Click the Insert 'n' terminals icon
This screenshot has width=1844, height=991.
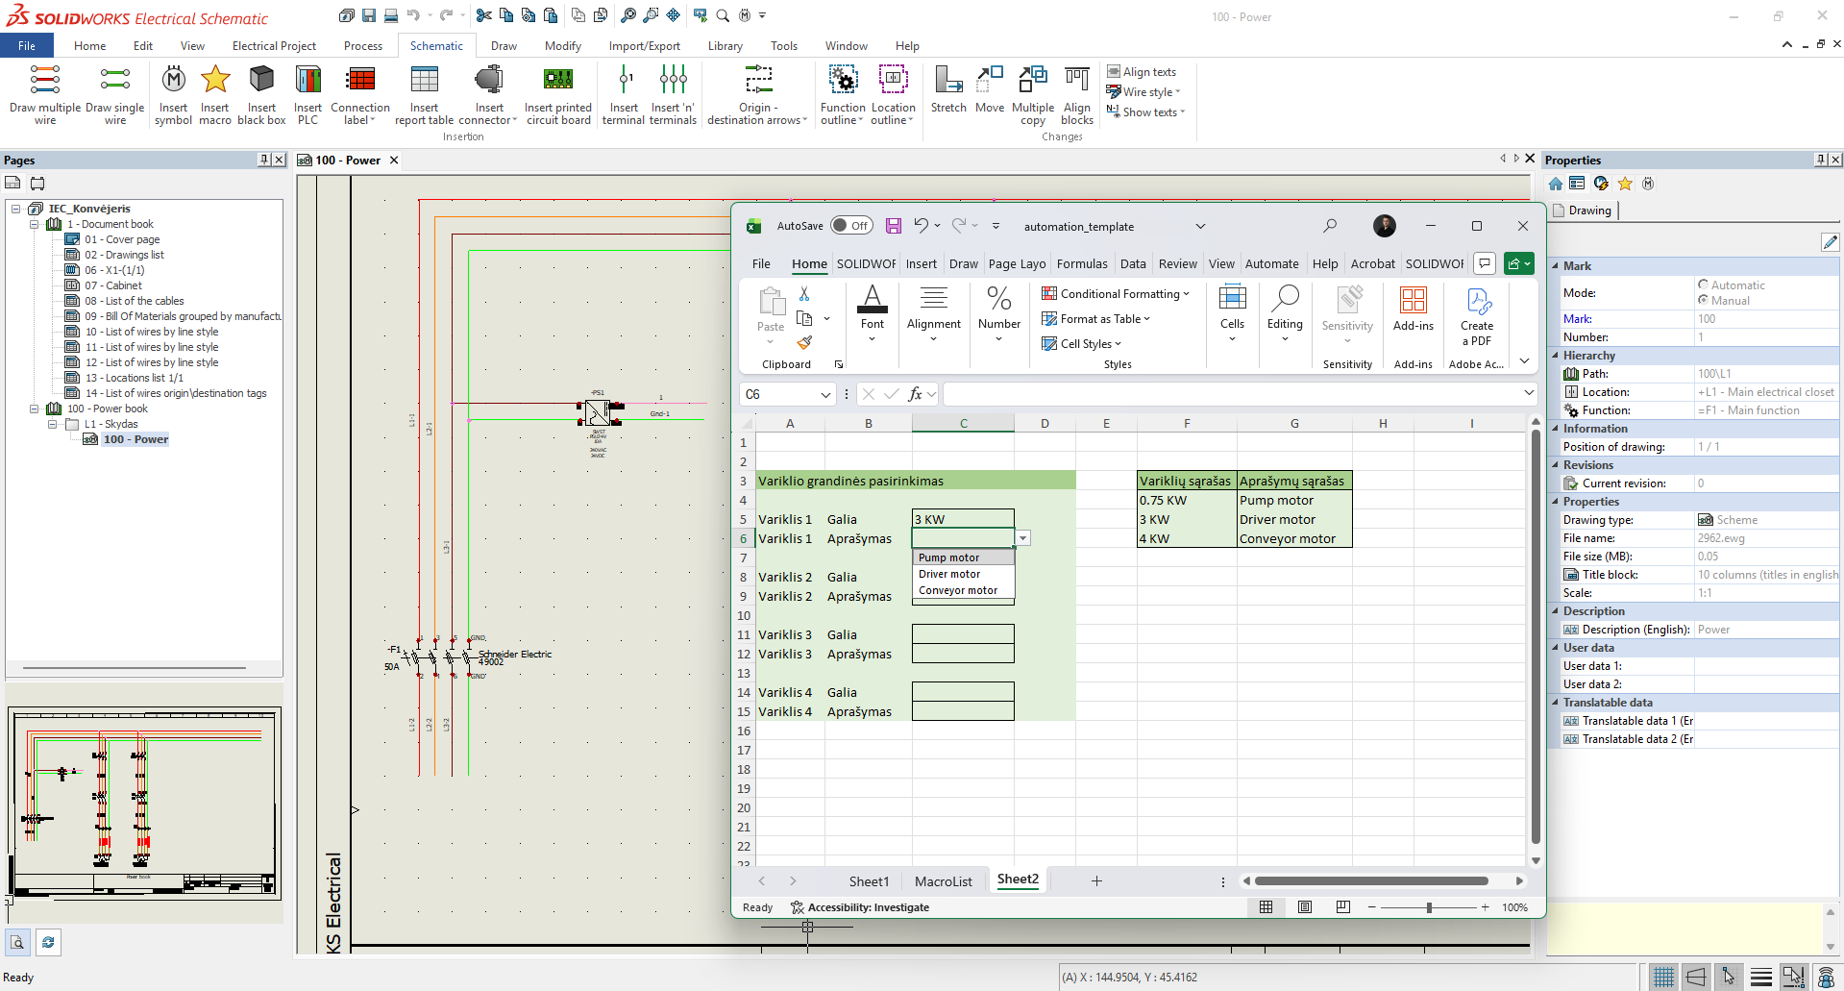pos(673,79)
